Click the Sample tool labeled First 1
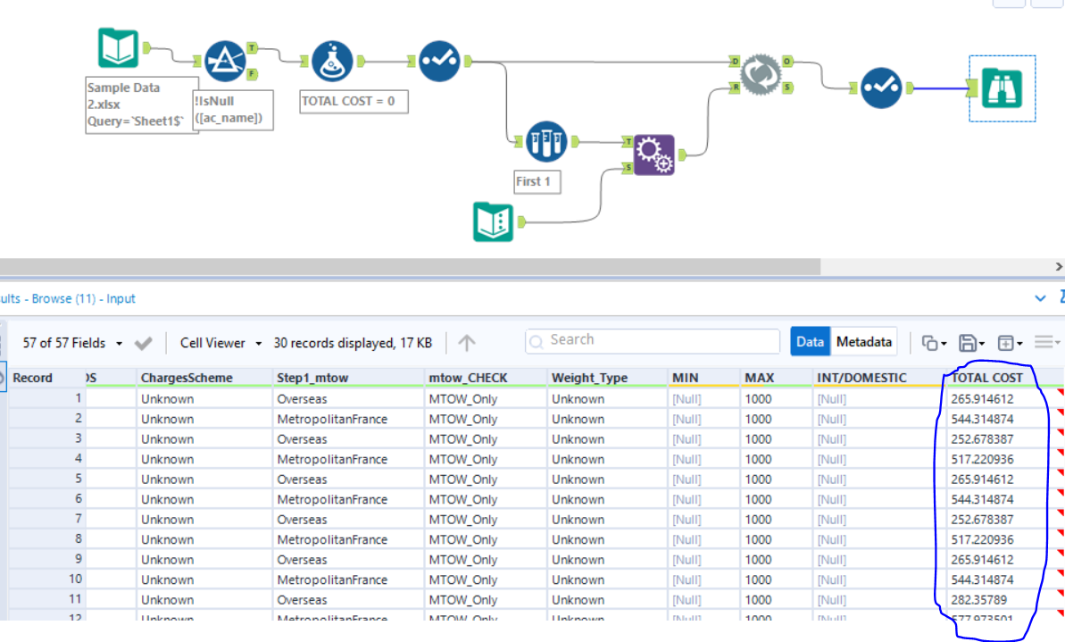1065x642 pixels. (x=546, y=143)
